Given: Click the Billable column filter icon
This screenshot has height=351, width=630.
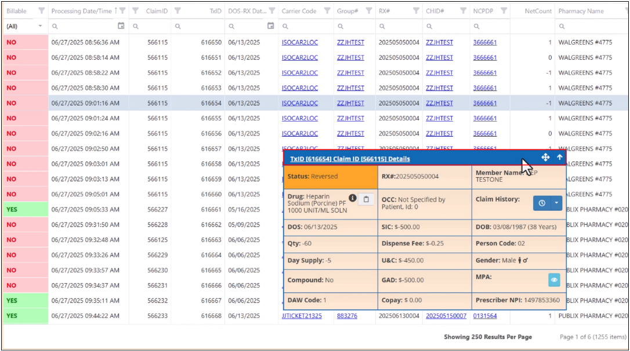Looking at the screenshot, I should [x=41, y=11].
